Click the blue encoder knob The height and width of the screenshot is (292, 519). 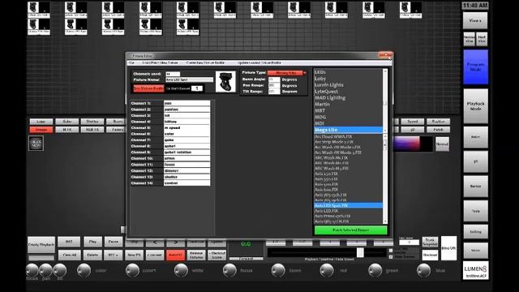423,270
